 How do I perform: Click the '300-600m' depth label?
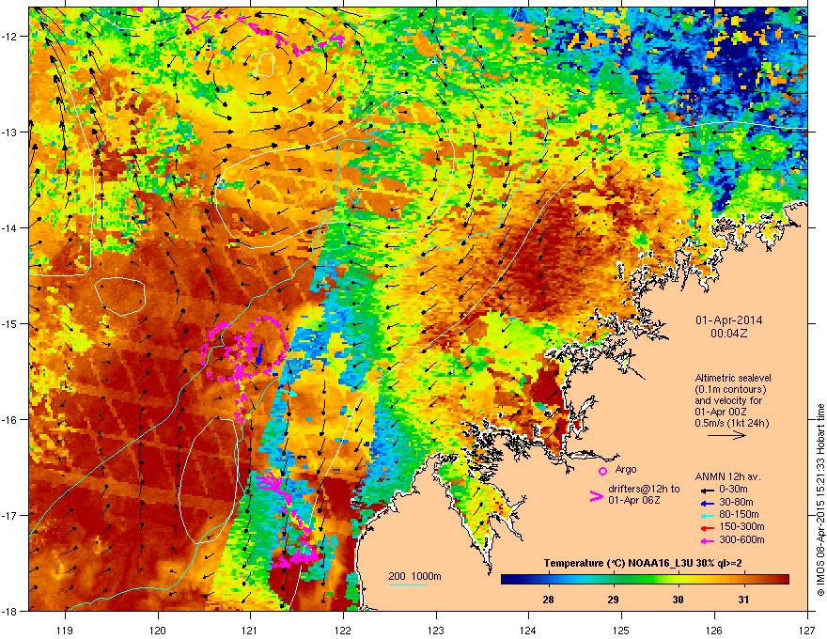click(741, 539)
